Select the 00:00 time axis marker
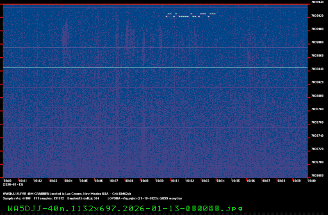The image size is (328, 215). pyautogui.click(x=7, y=180)
